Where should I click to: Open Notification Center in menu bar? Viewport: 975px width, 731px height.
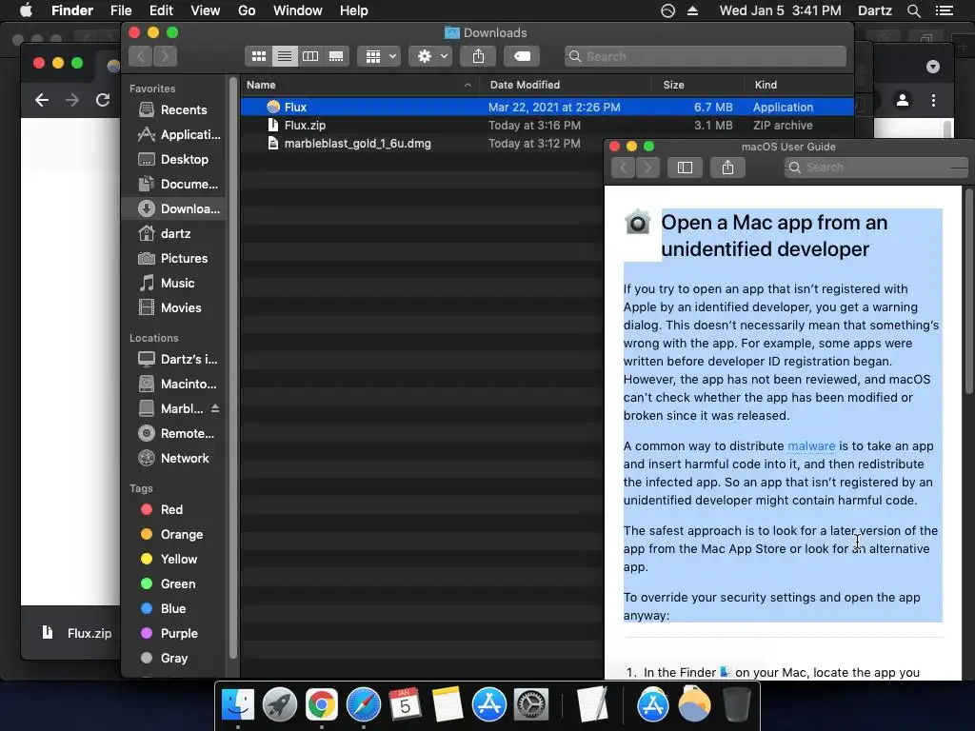(x=944, y=10)
